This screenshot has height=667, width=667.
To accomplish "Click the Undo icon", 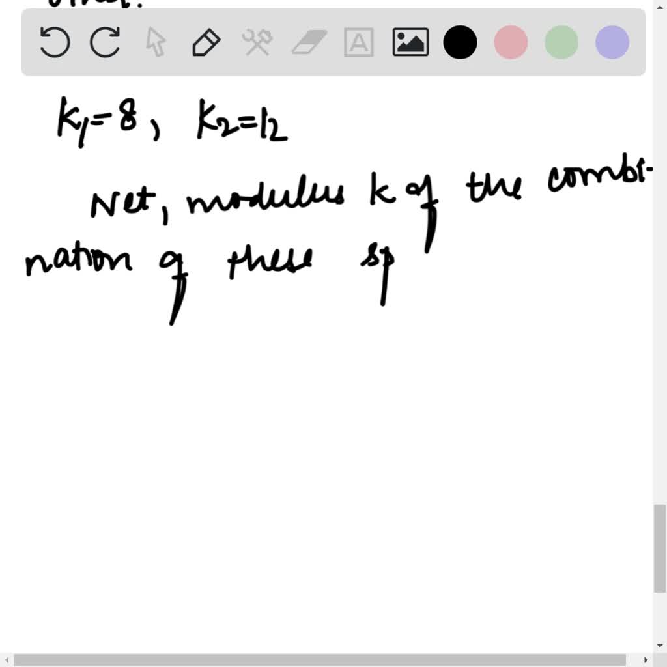I will [55, 42].
